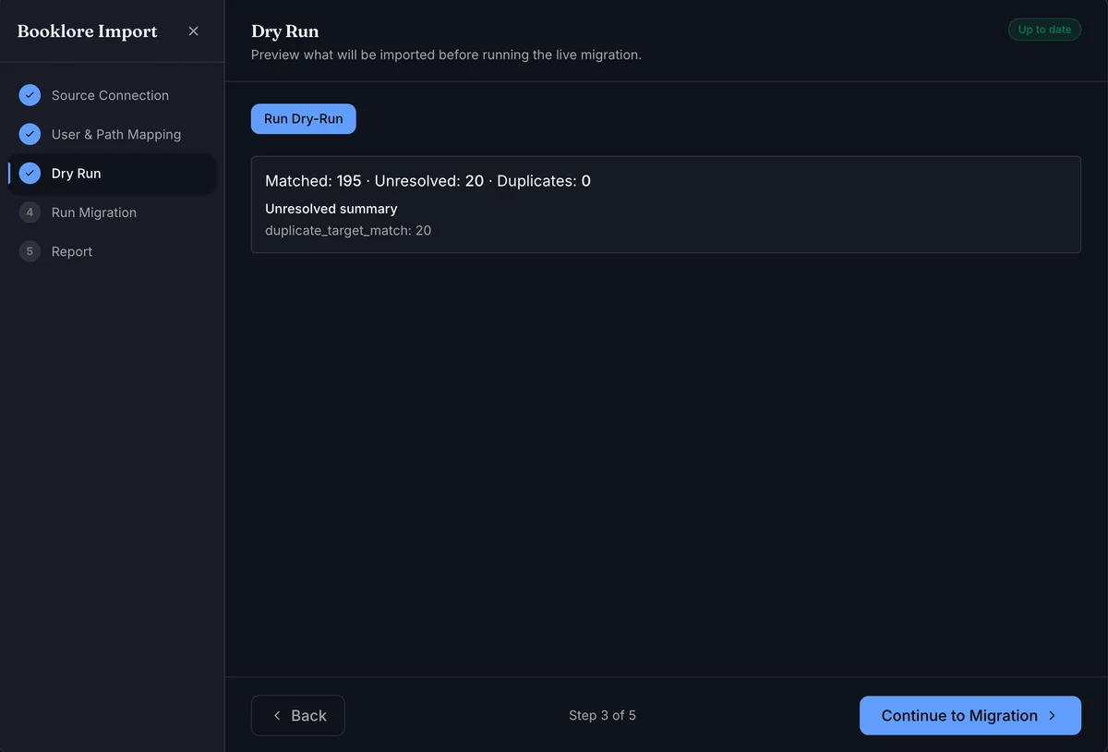Click the Unresolved summary heading

(x=331, y=209)
